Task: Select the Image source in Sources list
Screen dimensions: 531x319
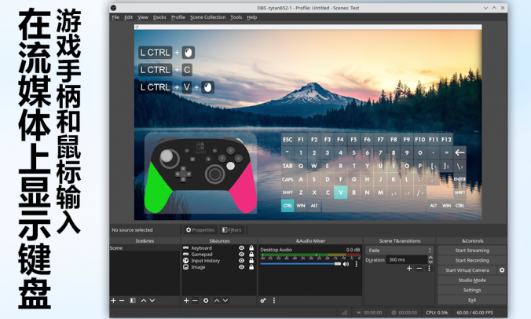Action: click(198, 267)
